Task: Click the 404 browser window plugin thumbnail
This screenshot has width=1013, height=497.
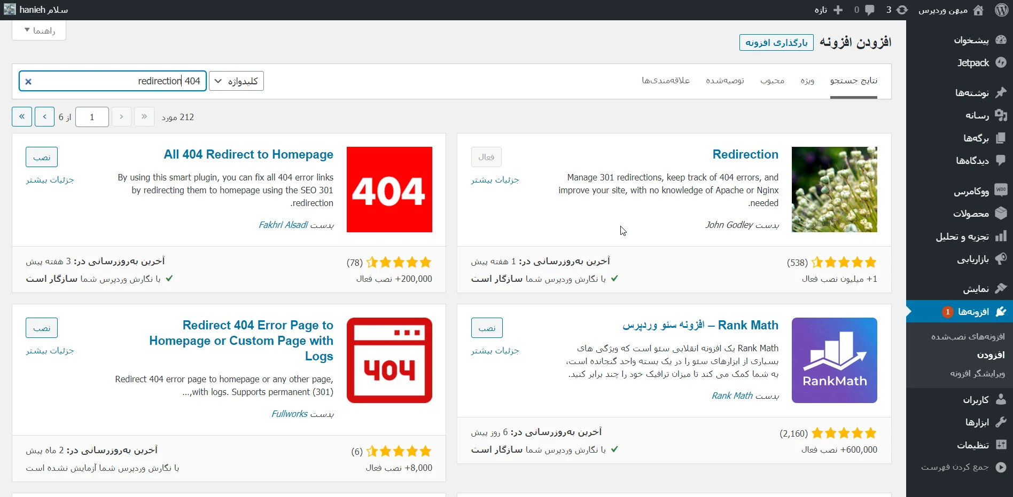Action: tap(389, 360)
